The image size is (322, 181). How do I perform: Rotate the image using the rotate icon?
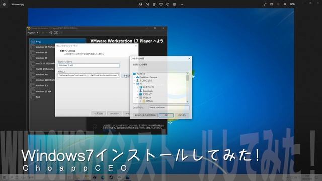tap(147, 4)
